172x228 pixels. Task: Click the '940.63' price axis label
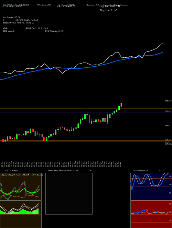coord(168,125)
